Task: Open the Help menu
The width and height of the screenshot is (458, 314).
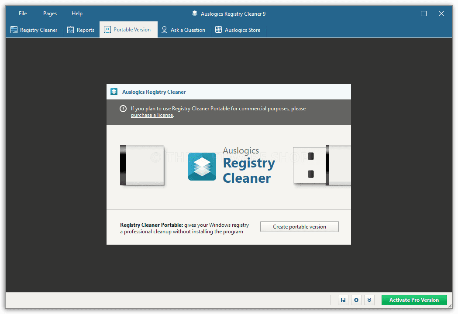Action: coord(77,14)
